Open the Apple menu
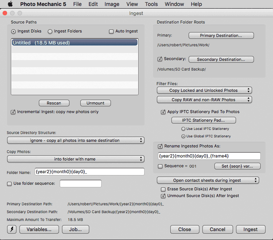Screen dimensions: 273x240 10,4
